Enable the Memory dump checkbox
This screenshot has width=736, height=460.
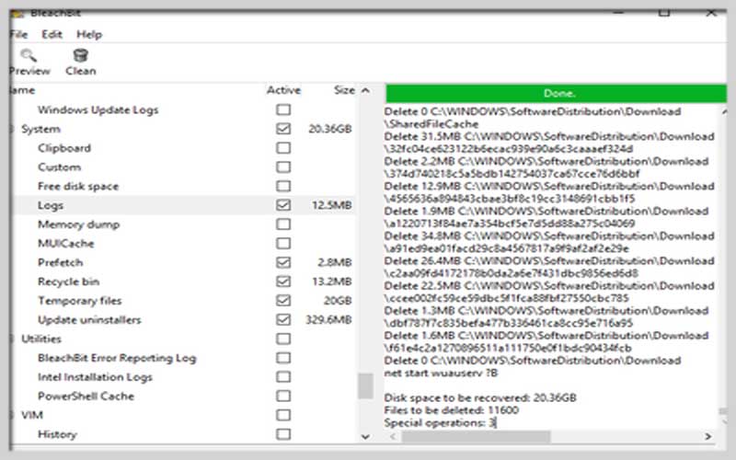[283, 224]
